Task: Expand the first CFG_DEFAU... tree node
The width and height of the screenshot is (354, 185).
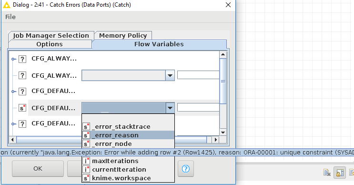Action: 13,92
